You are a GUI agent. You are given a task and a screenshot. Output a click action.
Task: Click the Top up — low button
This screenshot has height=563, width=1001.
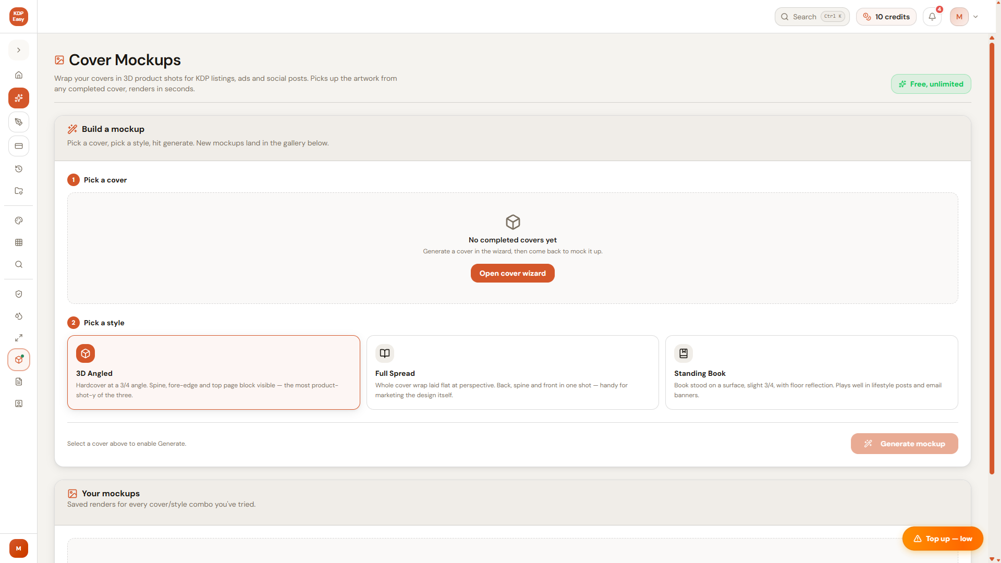pos(943,538)
